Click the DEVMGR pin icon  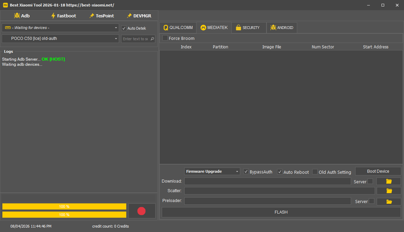click(x=129, y=16)
